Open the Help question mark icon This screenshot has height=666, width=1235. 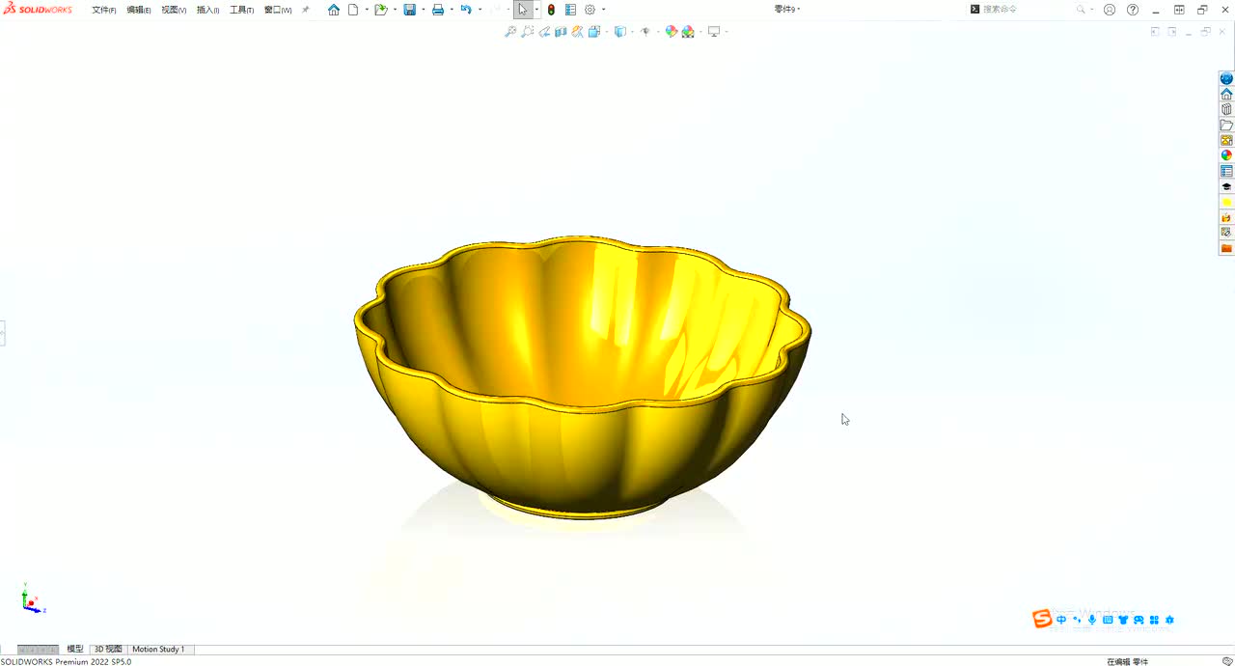(1133, 10)
